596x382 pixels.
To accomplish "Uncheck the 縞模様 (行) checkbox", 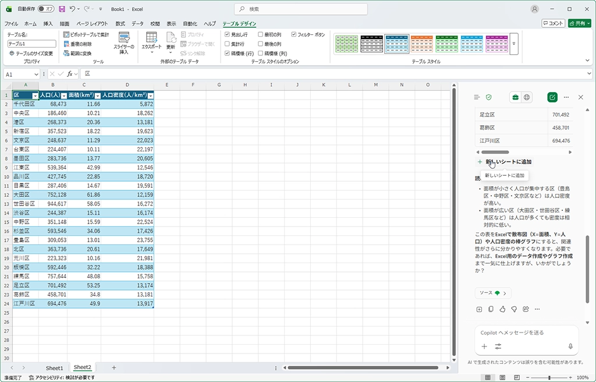I will (227, 53).
